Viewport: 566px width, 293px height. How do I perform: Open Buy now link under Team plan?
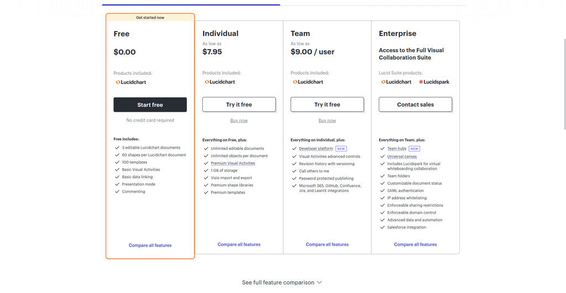pos(327,121)
